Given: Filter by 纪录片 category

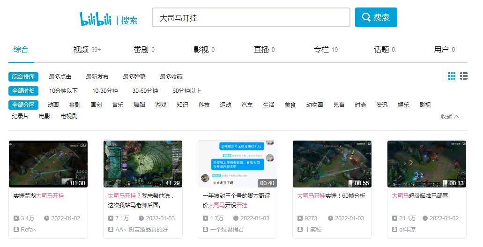Looking at the screenshot, I should (x=20, y=116).
